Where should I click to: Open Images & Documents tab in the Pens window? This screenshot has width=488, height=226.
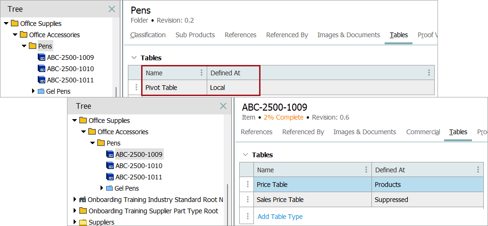point(349,35)
